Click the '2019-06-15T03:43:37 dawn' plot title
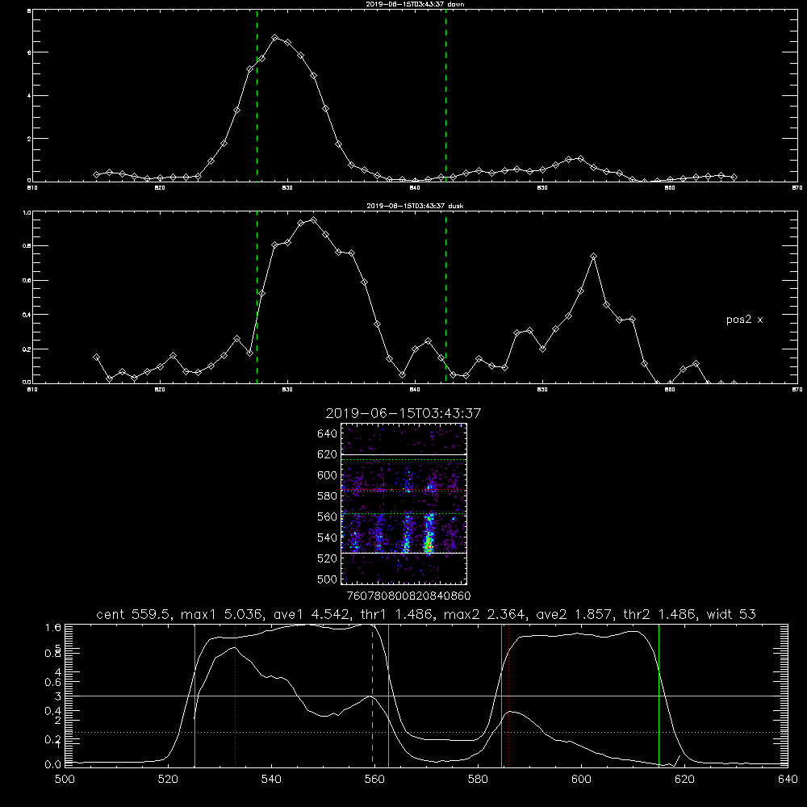This screenshot has height=807, width=807. 415,4
